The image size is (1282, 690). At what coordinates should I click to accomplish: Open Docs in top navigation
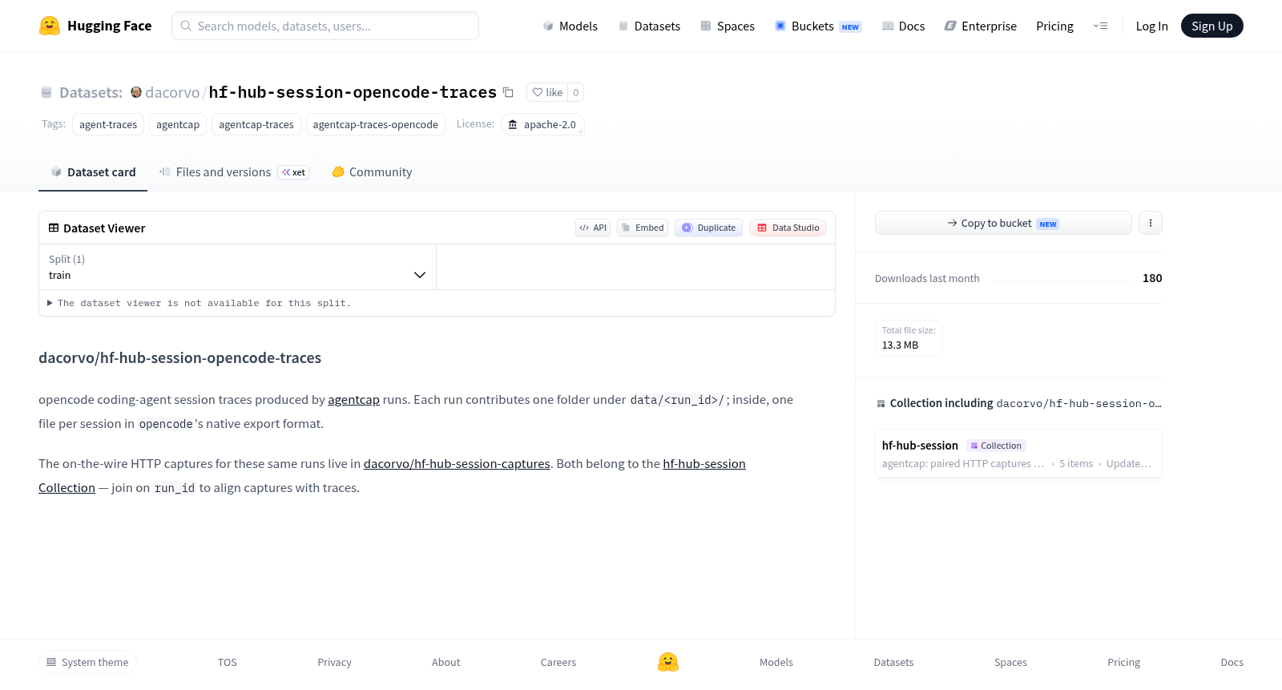click(903, 26)
